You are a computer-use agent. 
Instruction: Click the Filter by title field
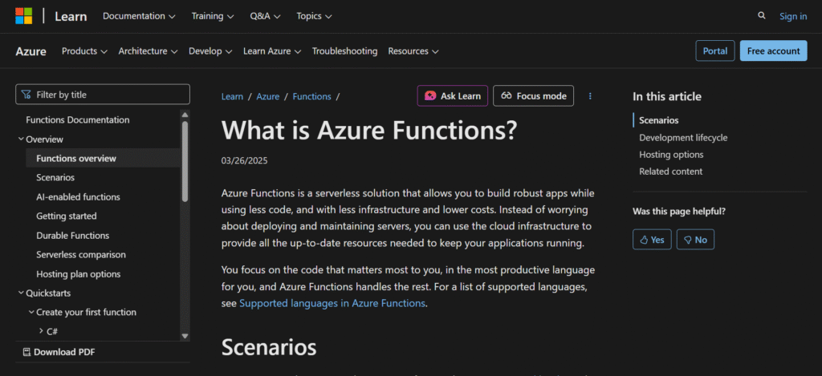[x=103, y=95]
